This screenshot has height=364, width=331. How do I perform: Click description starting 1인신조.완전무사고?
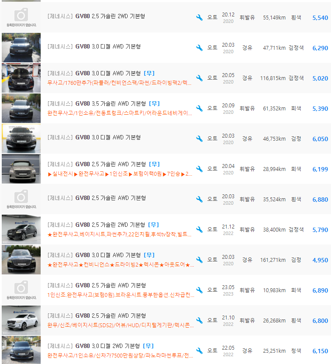121,295
